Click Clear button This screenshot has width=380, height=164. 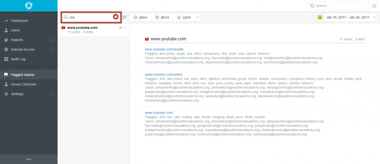(184, 17)
